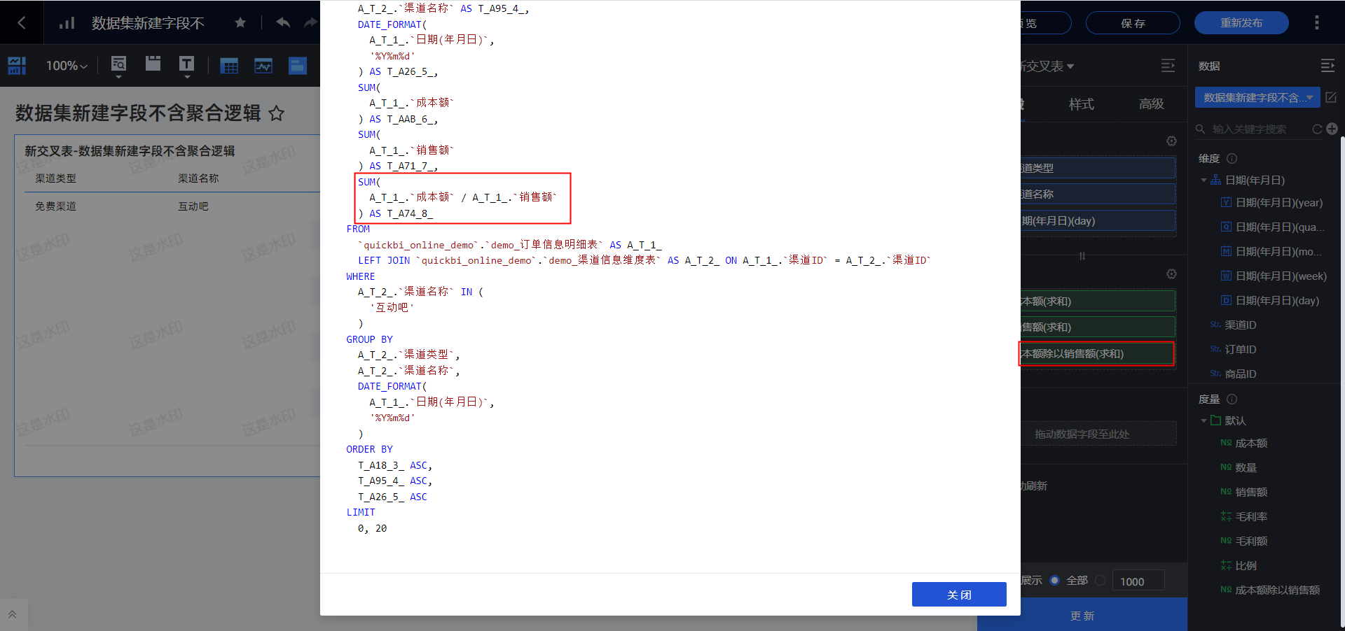1345x631 pixels.
Task: Select the 全部 radio button
Action: tap(1055, 580)
